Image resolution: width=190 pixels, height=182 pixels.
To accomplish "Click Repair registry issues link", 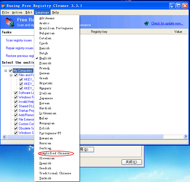I will [x=20, y=48].
